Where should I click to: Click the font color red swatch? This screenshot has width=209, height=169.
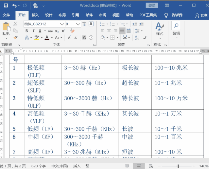click(x=47, y=38)
